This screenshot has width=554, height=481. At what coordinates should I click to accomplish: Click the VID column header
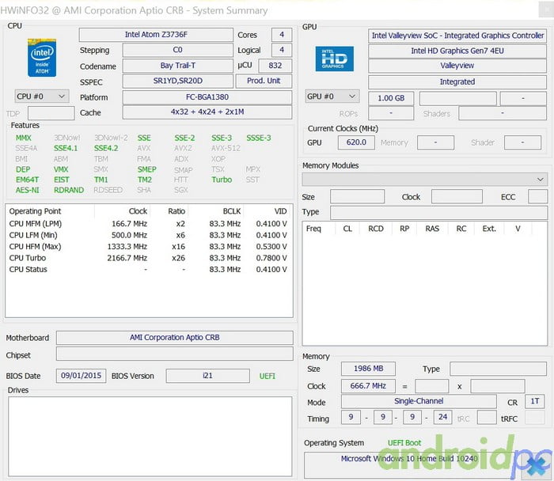coord(280,211)
